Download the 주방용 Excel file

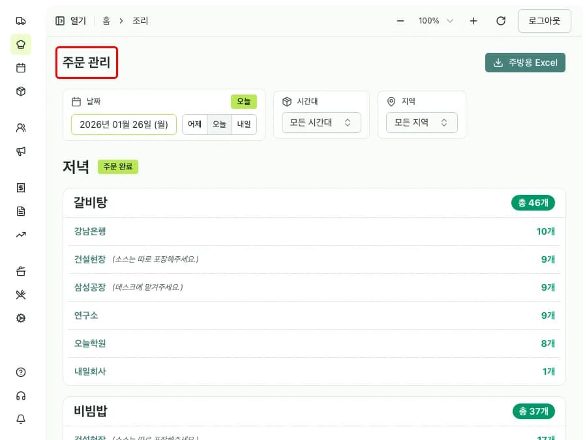[526, 63]
